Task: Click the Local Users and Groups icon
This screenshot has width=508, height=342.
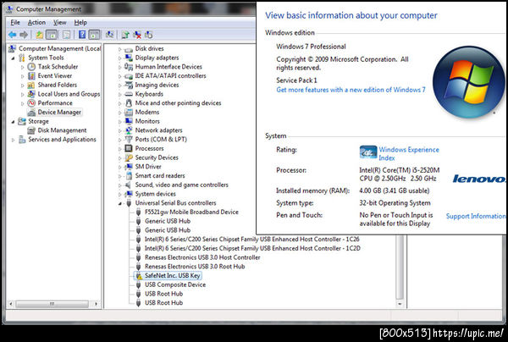Action: click(31, 94)
